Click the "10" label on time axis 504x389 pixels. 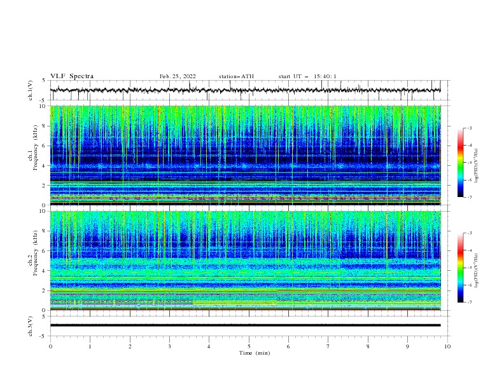point(447,346)
